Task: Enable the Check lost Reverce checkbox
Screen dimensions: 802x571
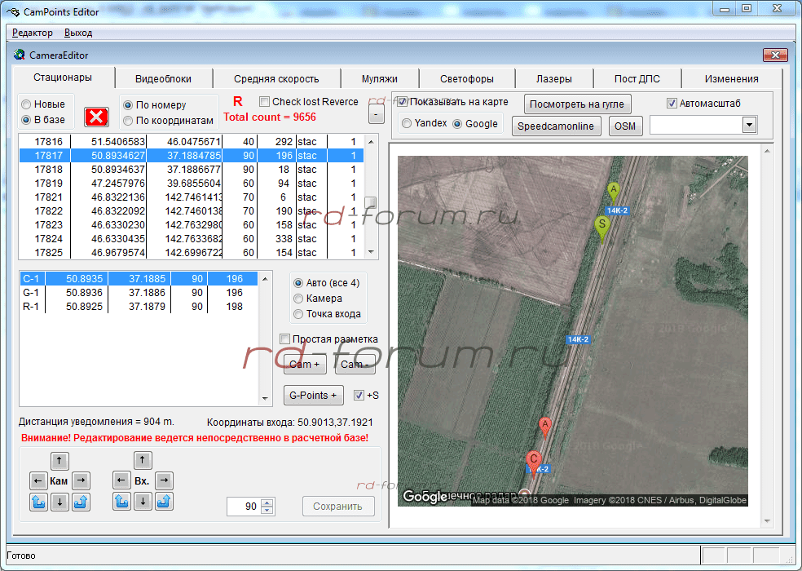Action: (x=264, y=102)
